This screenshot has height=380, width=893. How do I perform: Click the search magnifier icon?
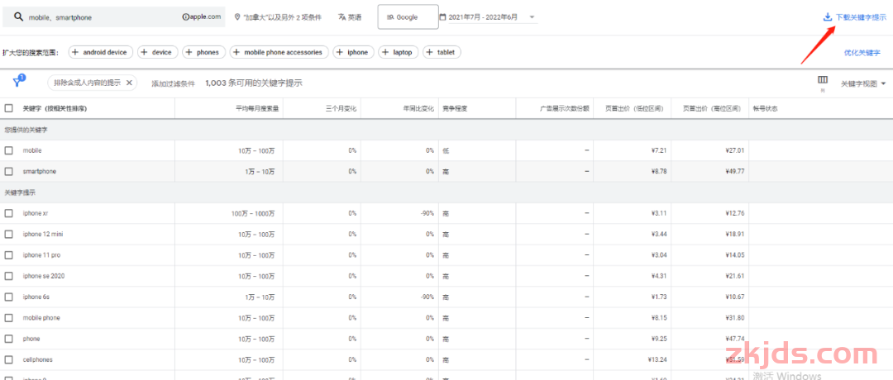tap(17, 17)
